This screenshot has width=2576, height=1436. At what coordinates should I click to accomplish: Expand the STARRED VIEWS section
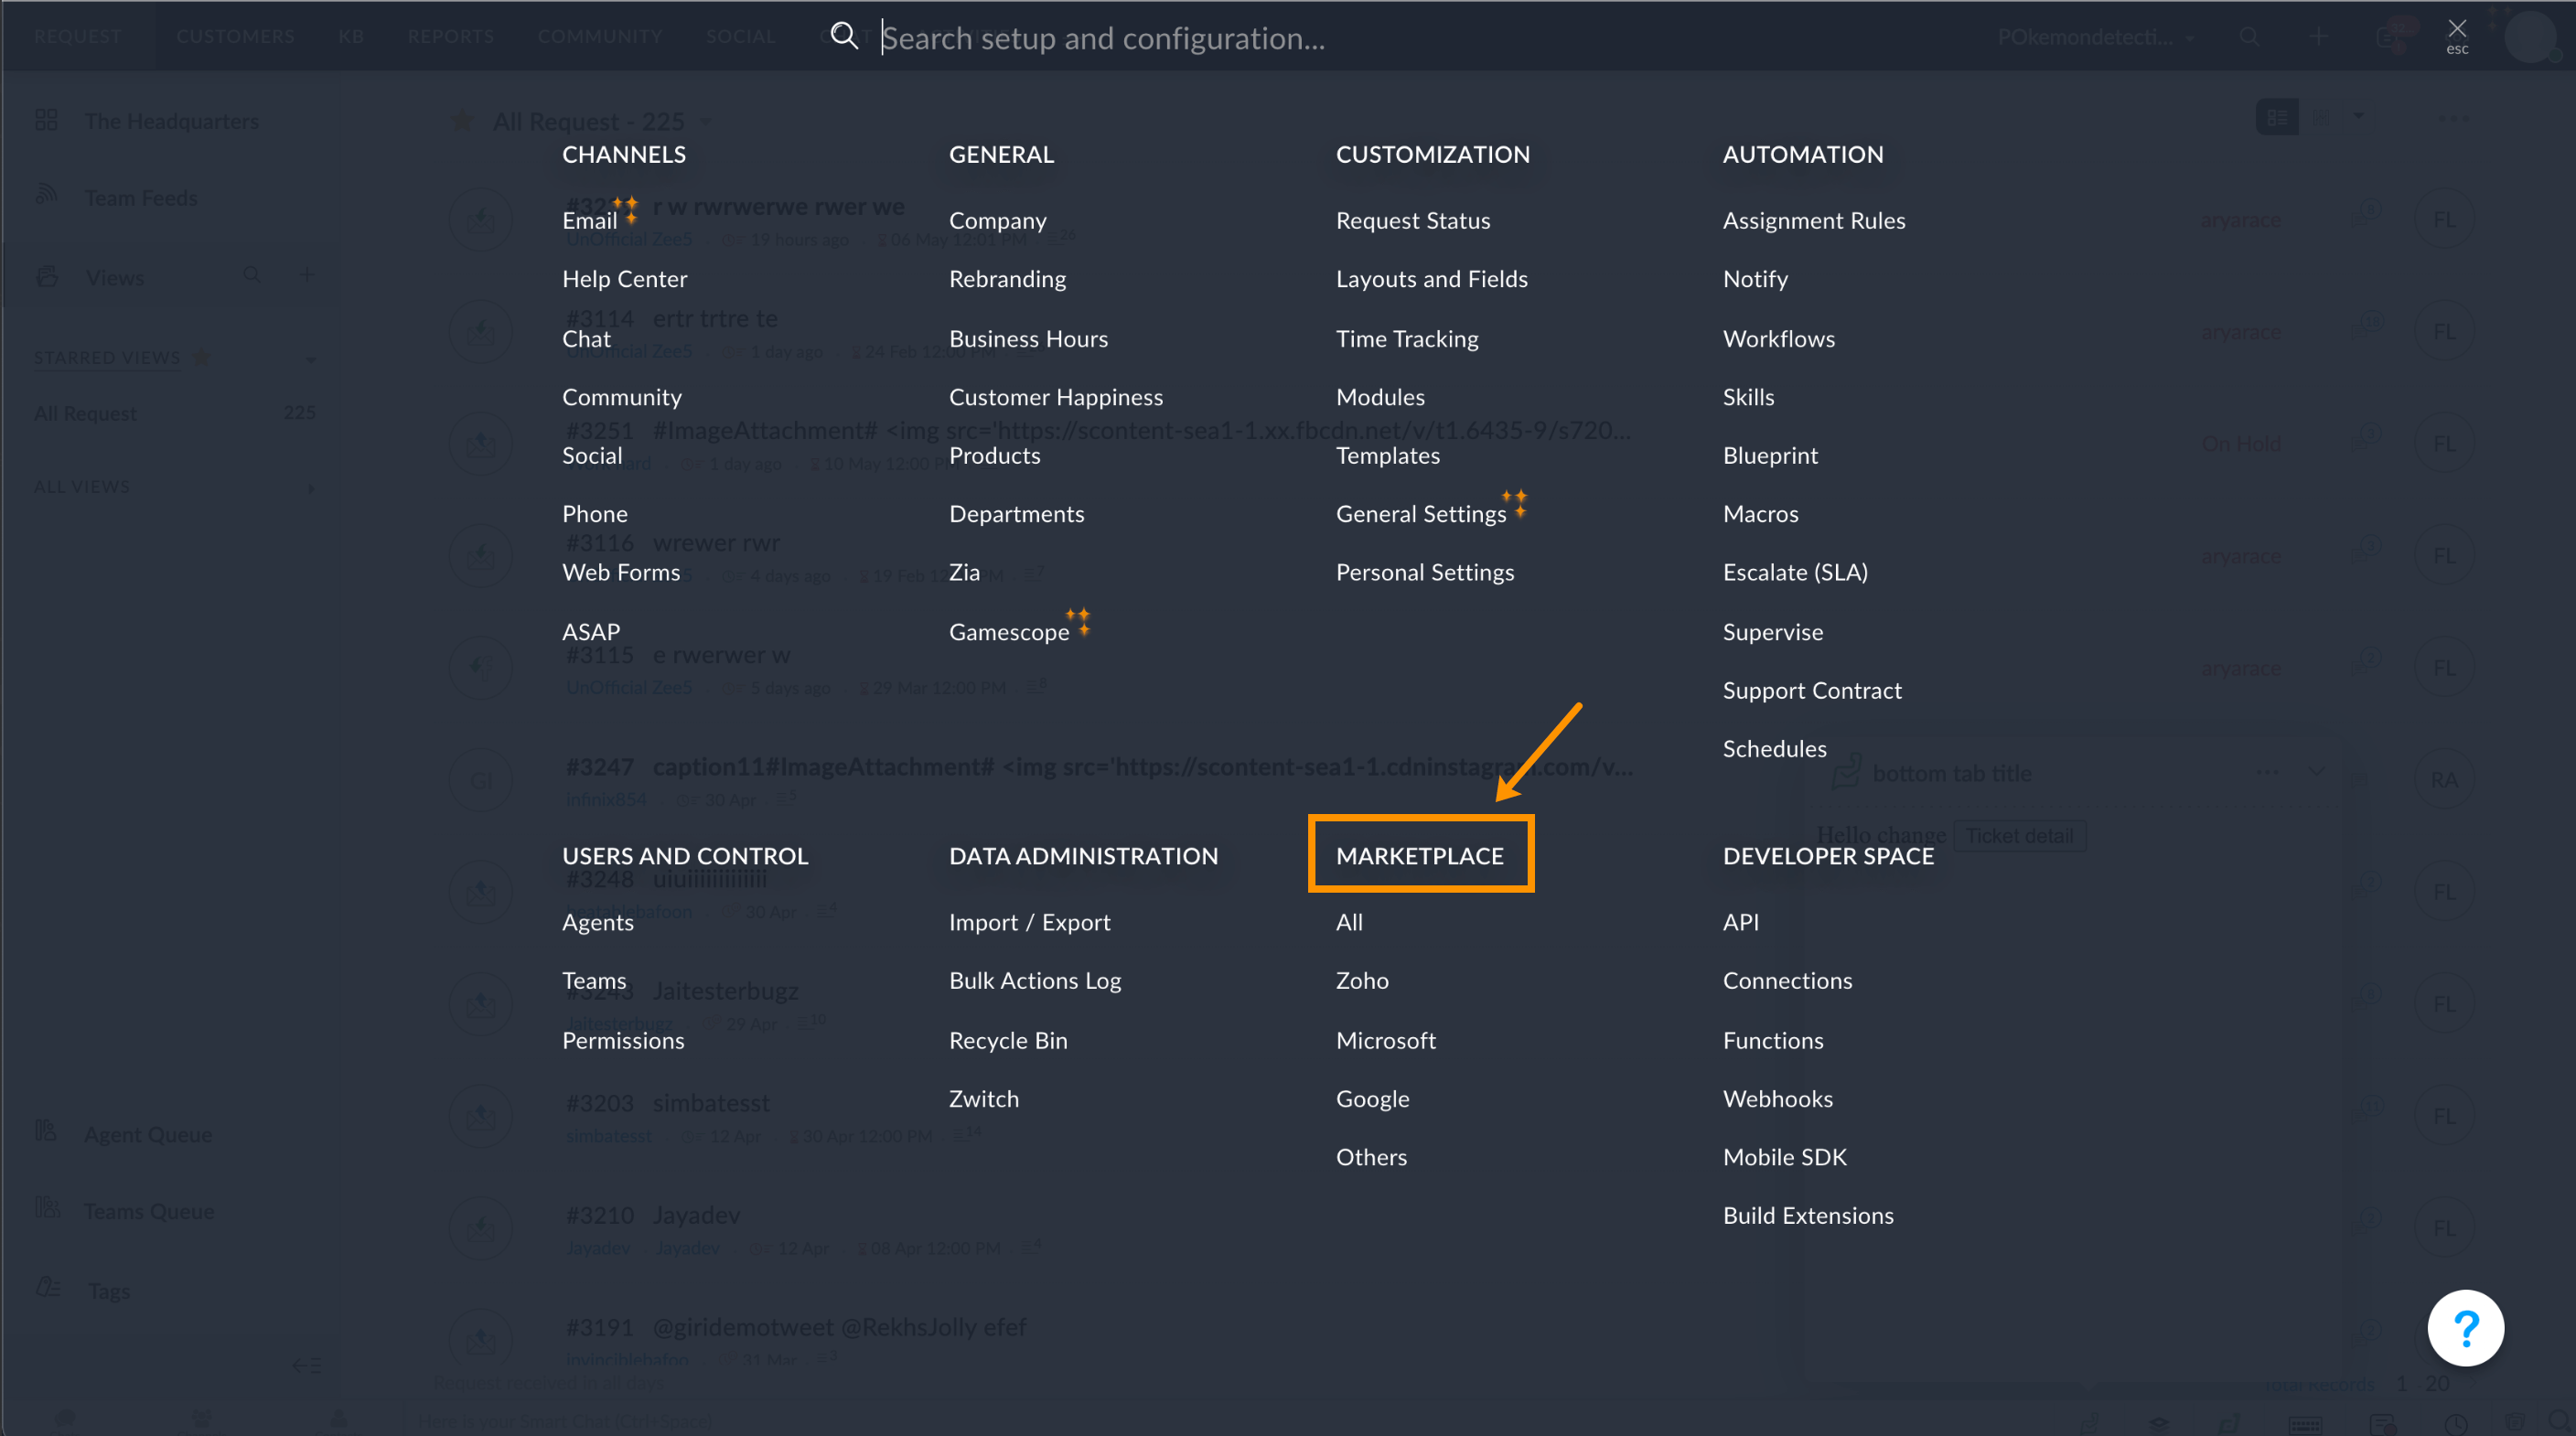312,357
